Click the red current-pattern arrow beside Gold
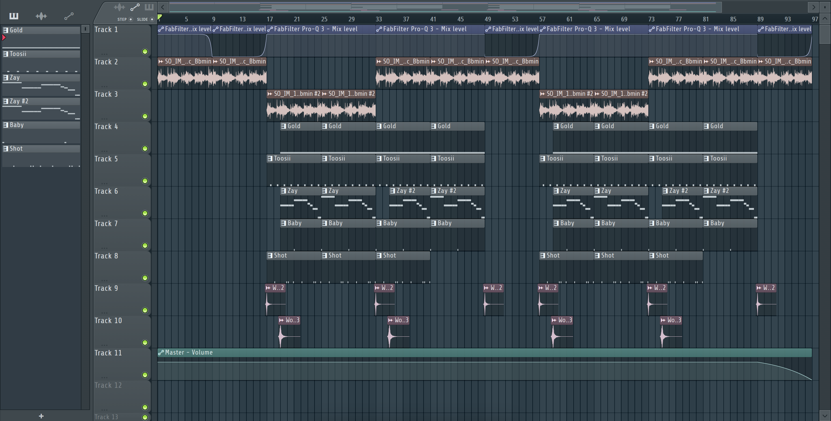This screenshot has width=831, height=421. click(4, 38)
